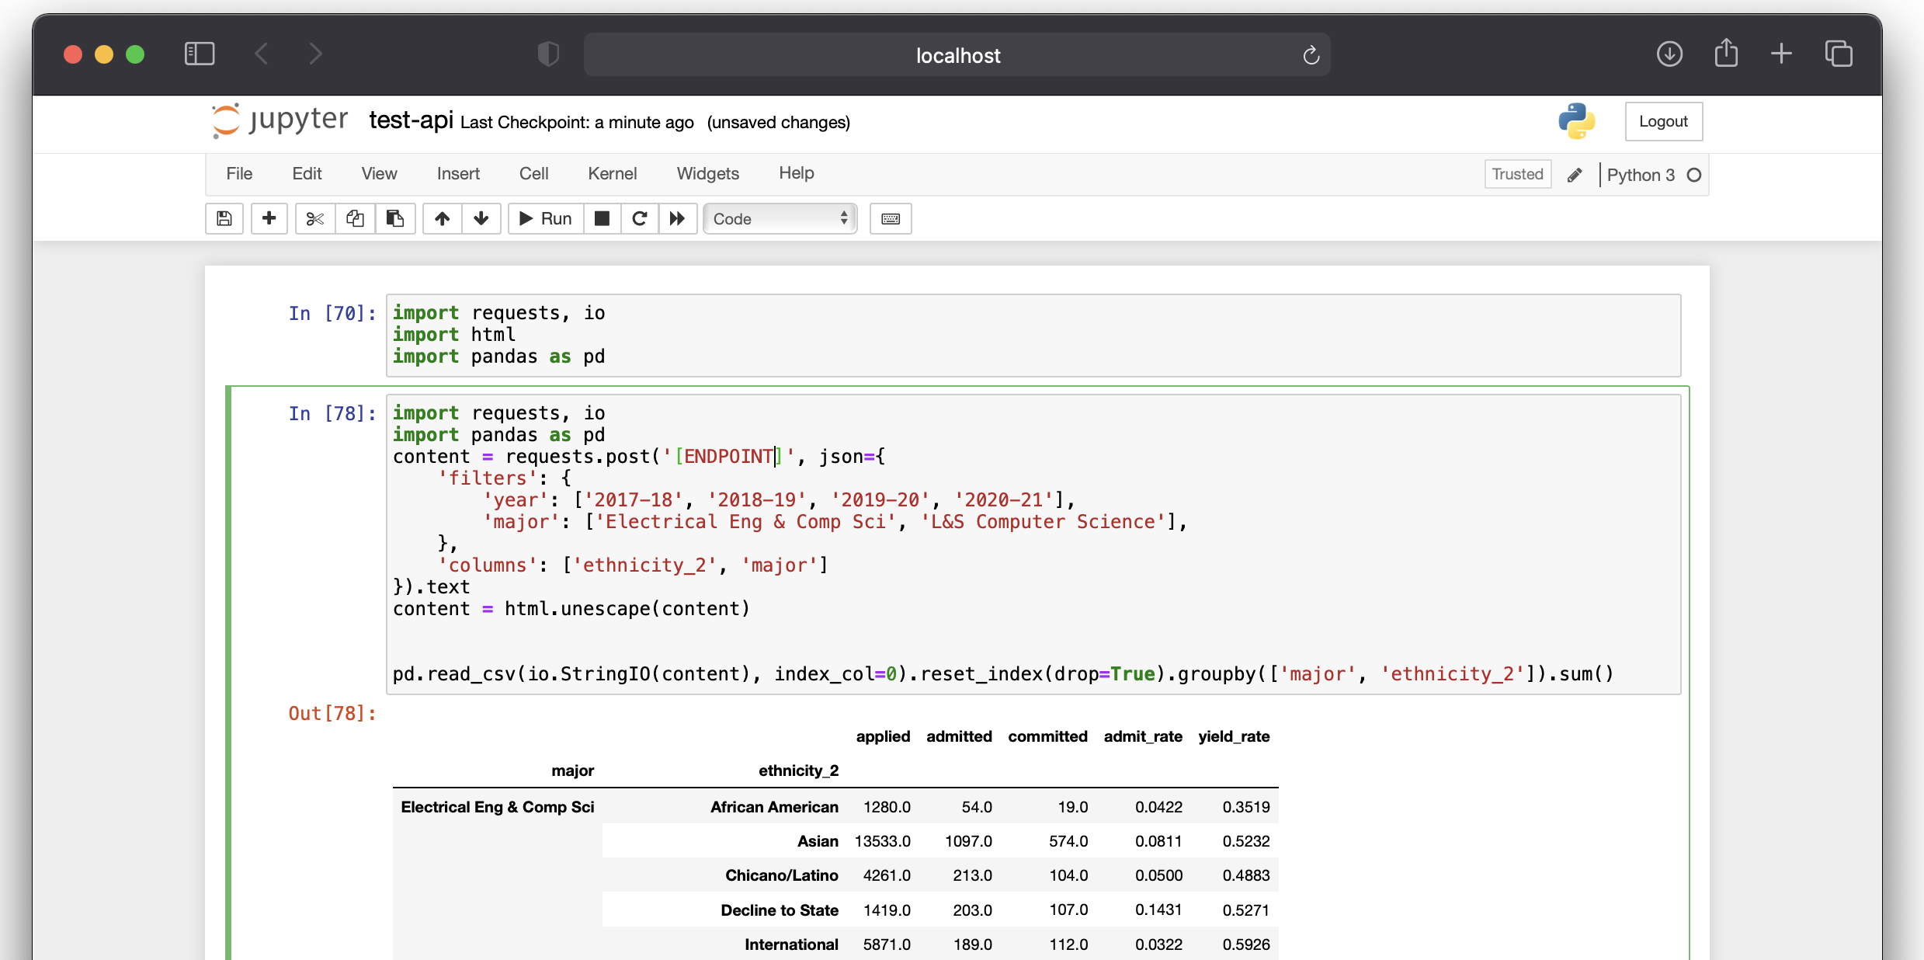The image size is (1924, 960).
Task: Click the pencil edit-mode indicator
Action: click(x=1575, y=174)
